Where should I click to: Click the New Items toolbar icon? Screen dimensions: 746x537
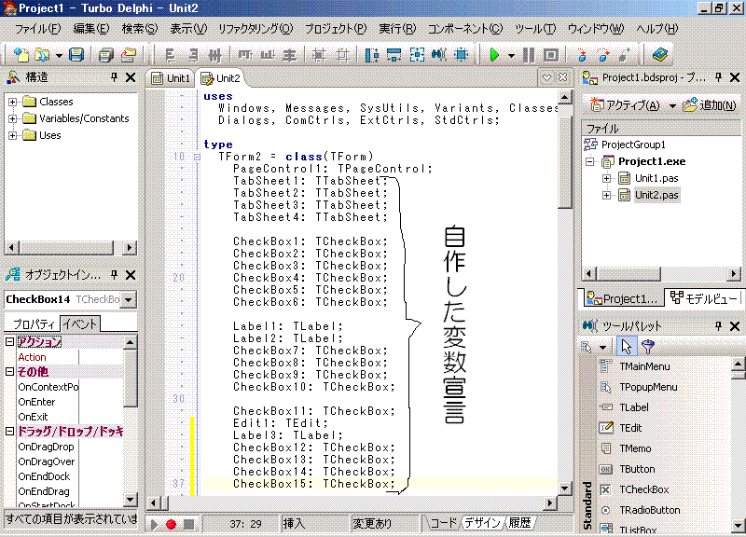point(21,55)
